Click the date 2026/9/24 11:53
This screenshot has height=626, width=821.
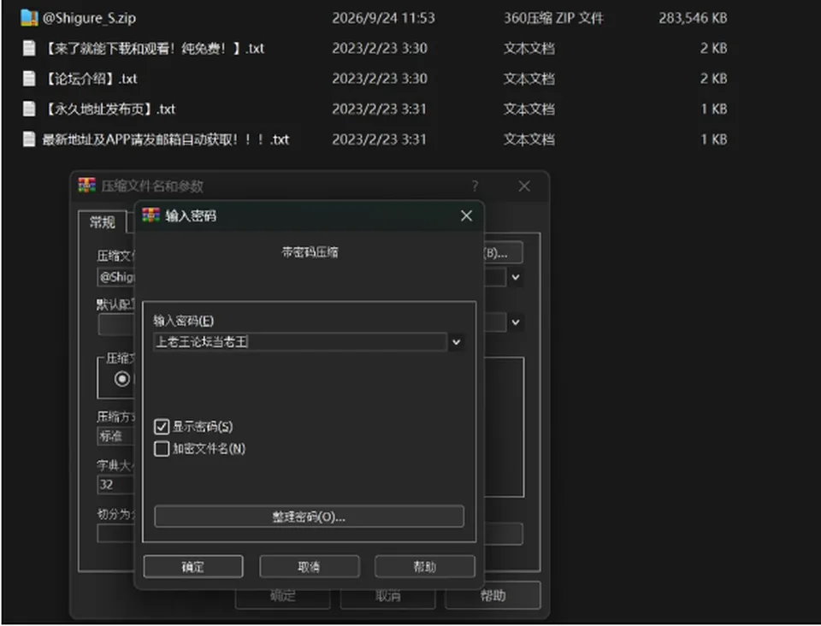point(383,18)
